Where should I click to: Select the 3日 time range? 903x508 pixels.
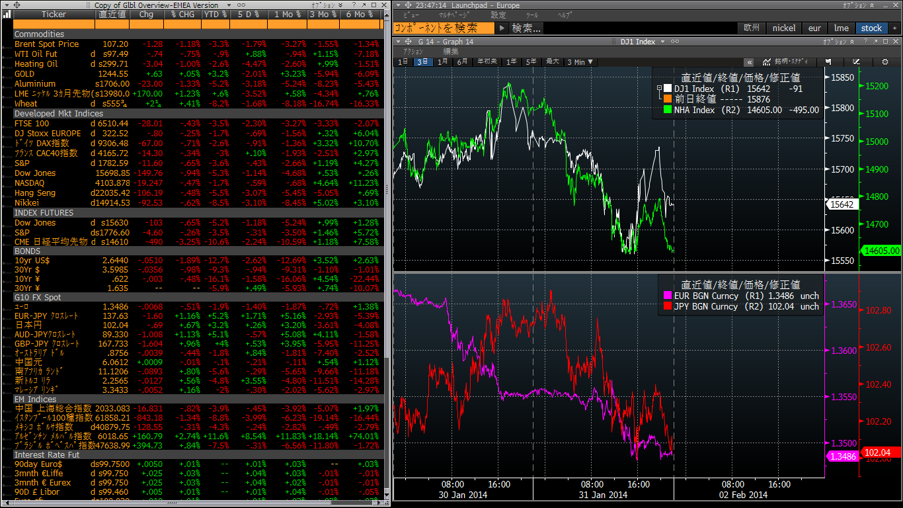coord(422,62)
